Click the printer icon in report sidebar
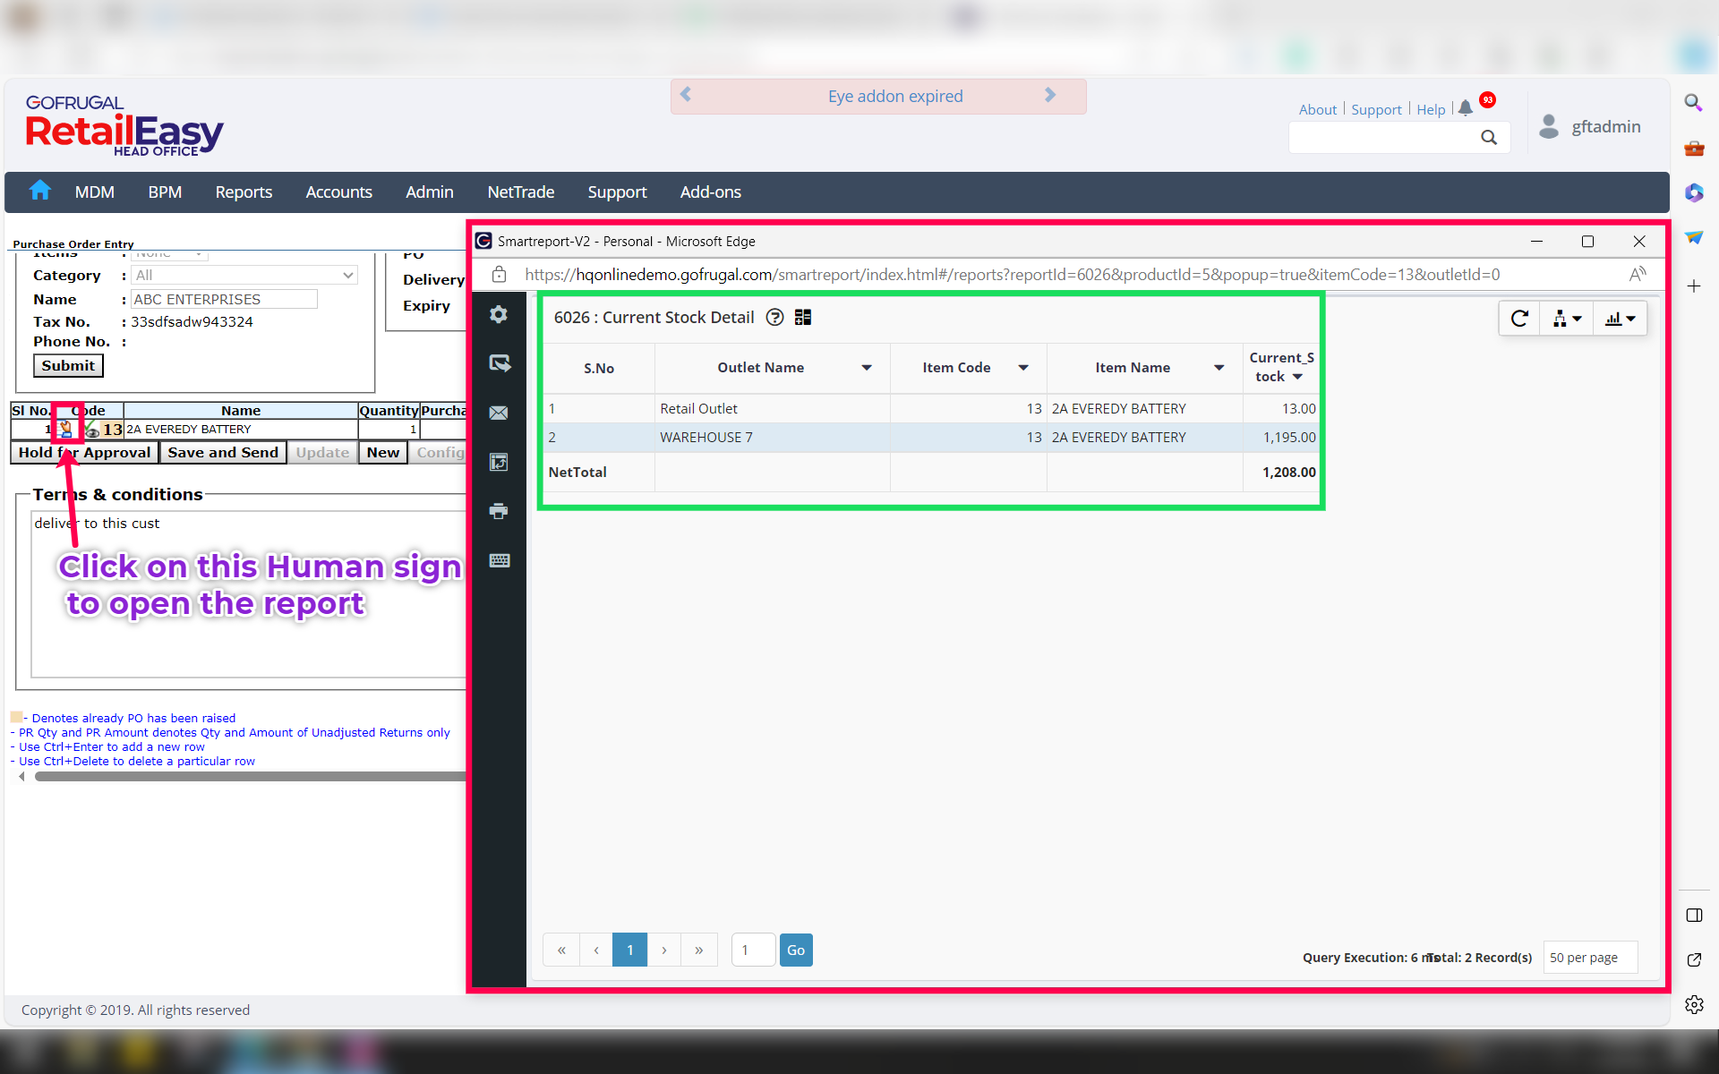Screen dimensions: 1719x1074 click(499, 511)
